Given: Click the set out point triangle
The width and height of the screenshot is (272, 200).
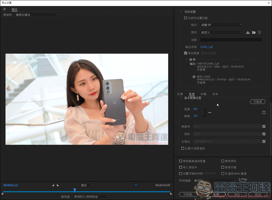Looking at the screenshot, I should (x=58, y=185).
